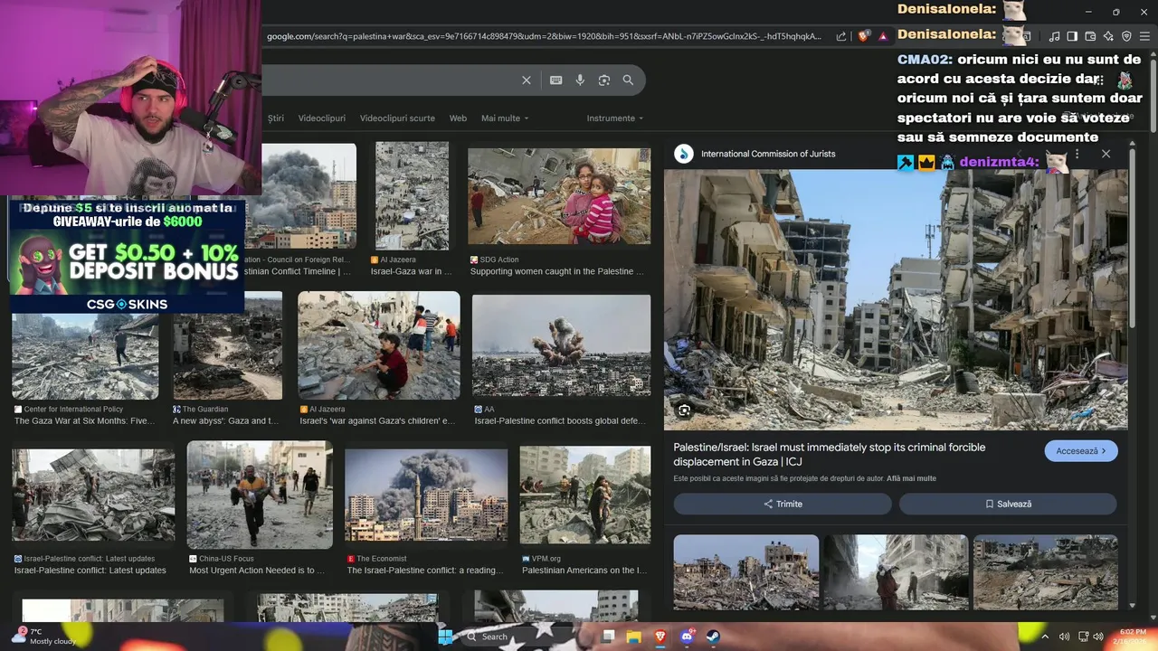
Task: Click the CSG Skins deposit bonus banner
Action: [128, 256]
